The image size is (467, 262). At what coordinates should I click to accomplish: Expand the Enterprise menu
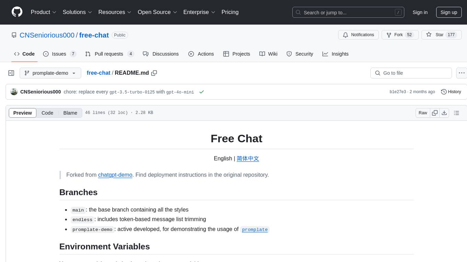pyautogui.click(x=199, y=12)
